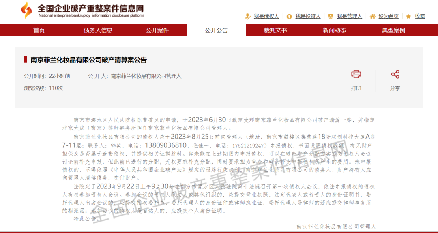Click the 我是债权人 link
This screenshot has width=438, height=233.
click(x=266, y=16)
